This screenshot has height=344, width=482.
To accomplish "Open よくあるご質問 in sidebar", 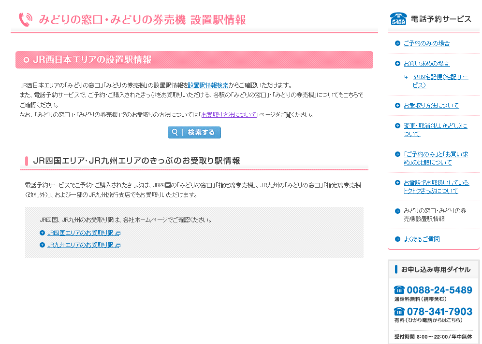I will [422, 239].
